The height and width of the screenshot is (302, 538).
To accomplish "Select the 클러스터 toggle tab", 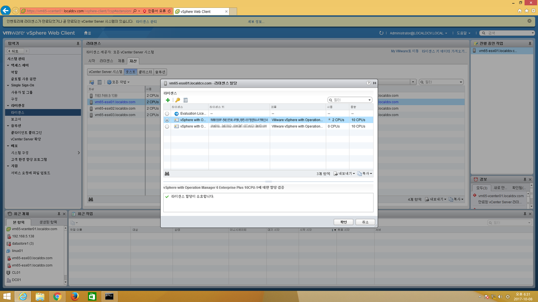I will coord(145,72).
